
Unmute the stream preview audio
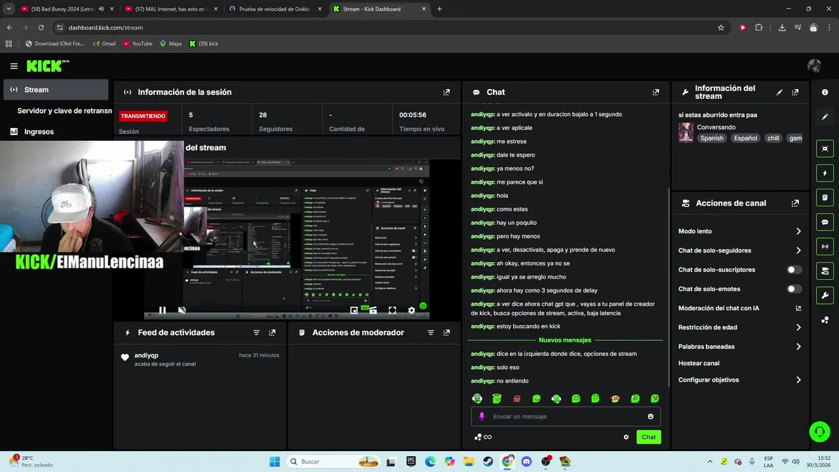tap(182, 310)
